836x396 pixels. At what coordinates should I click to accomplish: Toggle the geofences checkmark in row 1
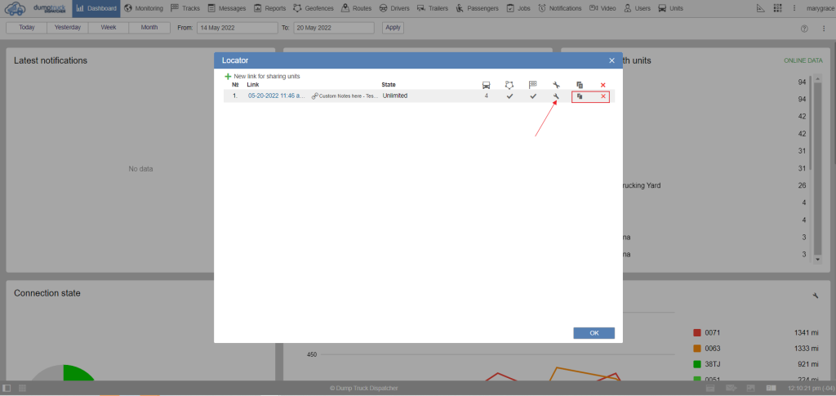tap(509, 96)
